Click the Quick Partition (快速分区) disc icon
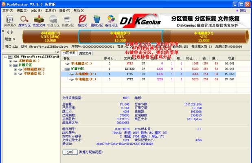Viewport: 252px width, 163px height. tap(53, 21)
